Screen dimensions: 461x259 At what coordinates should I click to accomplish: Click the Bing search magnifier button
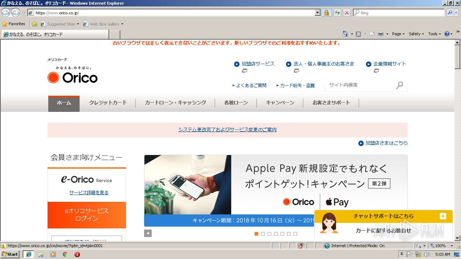coord(449,13)
